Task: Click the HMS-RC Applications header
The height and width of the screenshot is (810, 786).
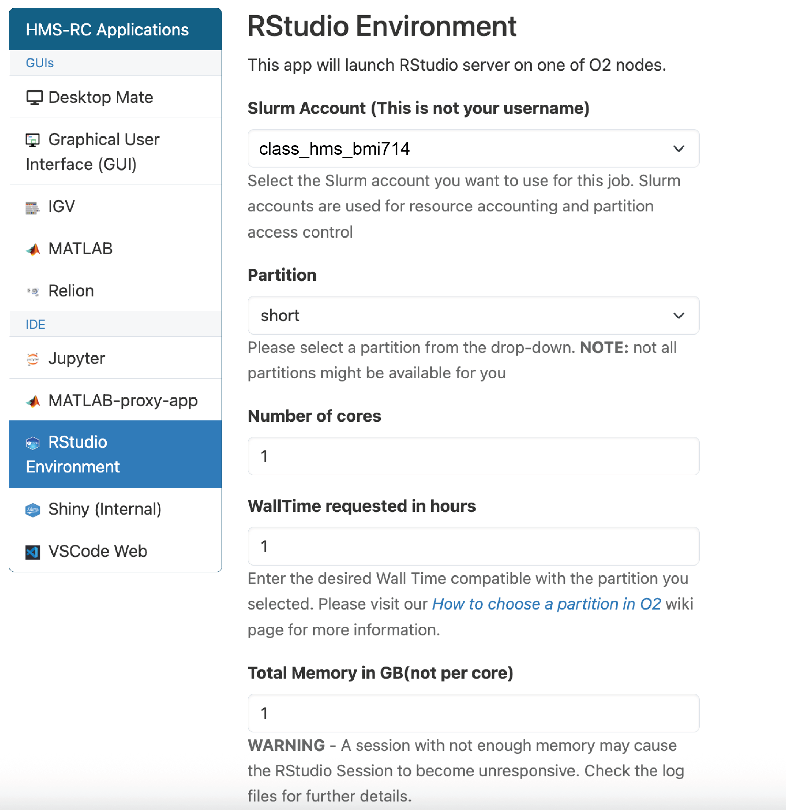Action: (x=107, y=30)
